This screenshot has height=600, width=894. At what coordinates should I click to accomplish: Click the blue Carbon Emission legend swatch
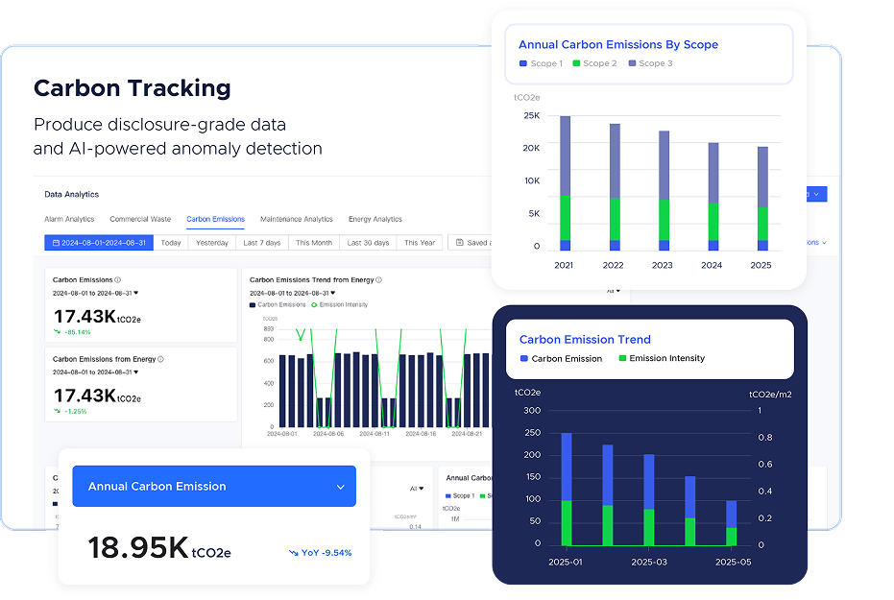[523, 358]
